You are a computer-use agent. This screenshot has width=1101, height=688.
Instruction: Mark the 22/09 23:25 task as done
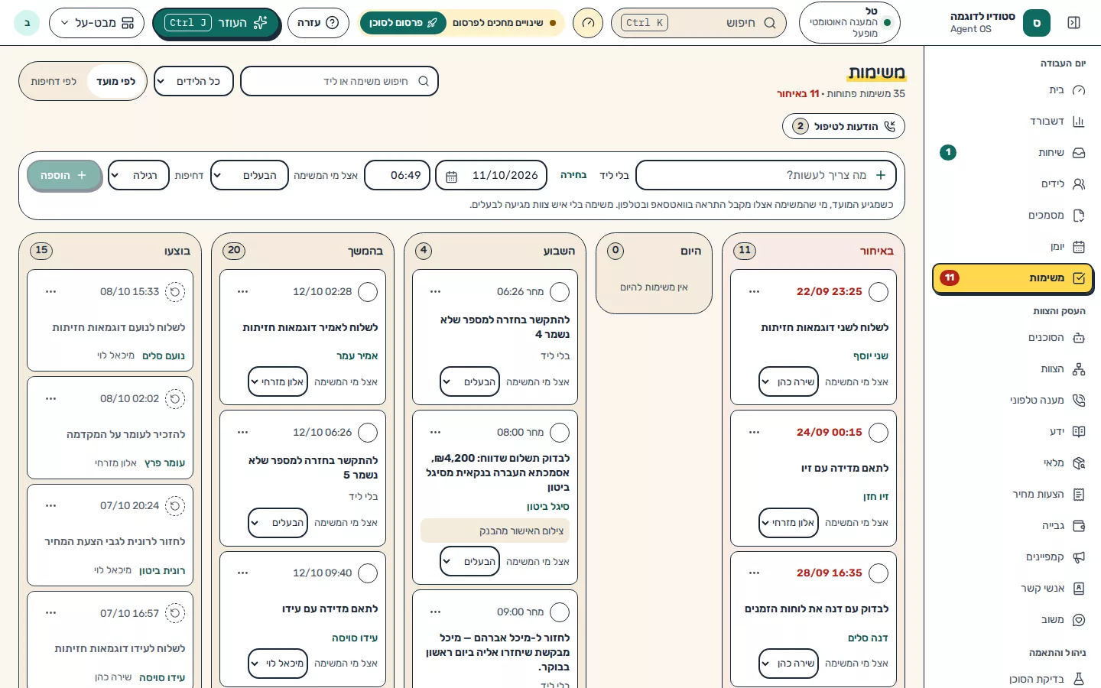pos(879,292)
